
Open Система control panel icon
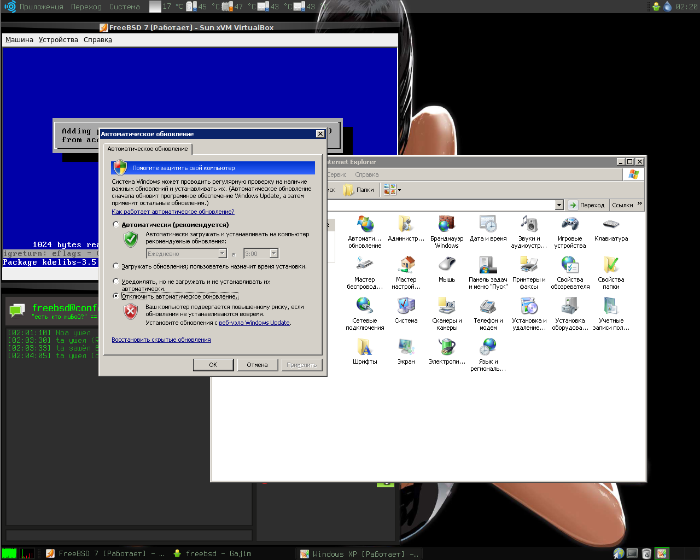pos(406,310)
